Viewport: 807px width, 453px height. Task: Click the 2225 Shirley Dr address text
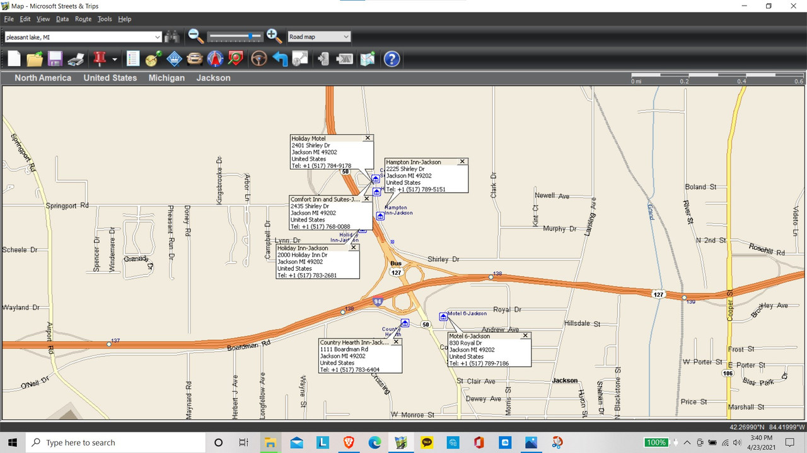coord(405,169)
